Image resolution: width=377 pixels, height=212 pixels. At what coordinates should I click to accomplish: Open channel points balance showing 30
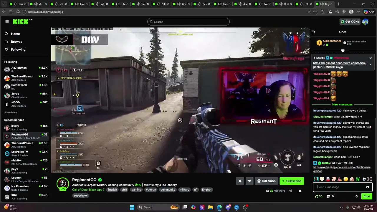pos(318,196)
